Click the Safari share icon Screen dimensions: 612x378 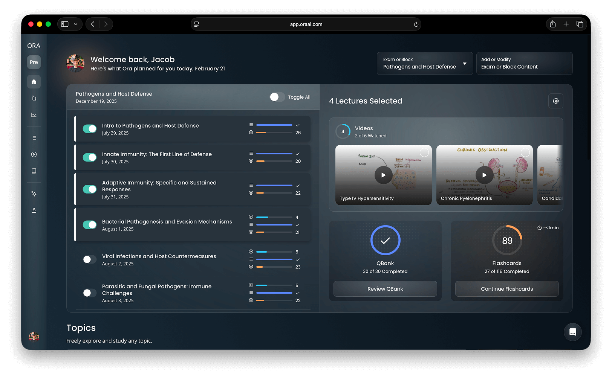pyautogui.click(x=552, y=24)
